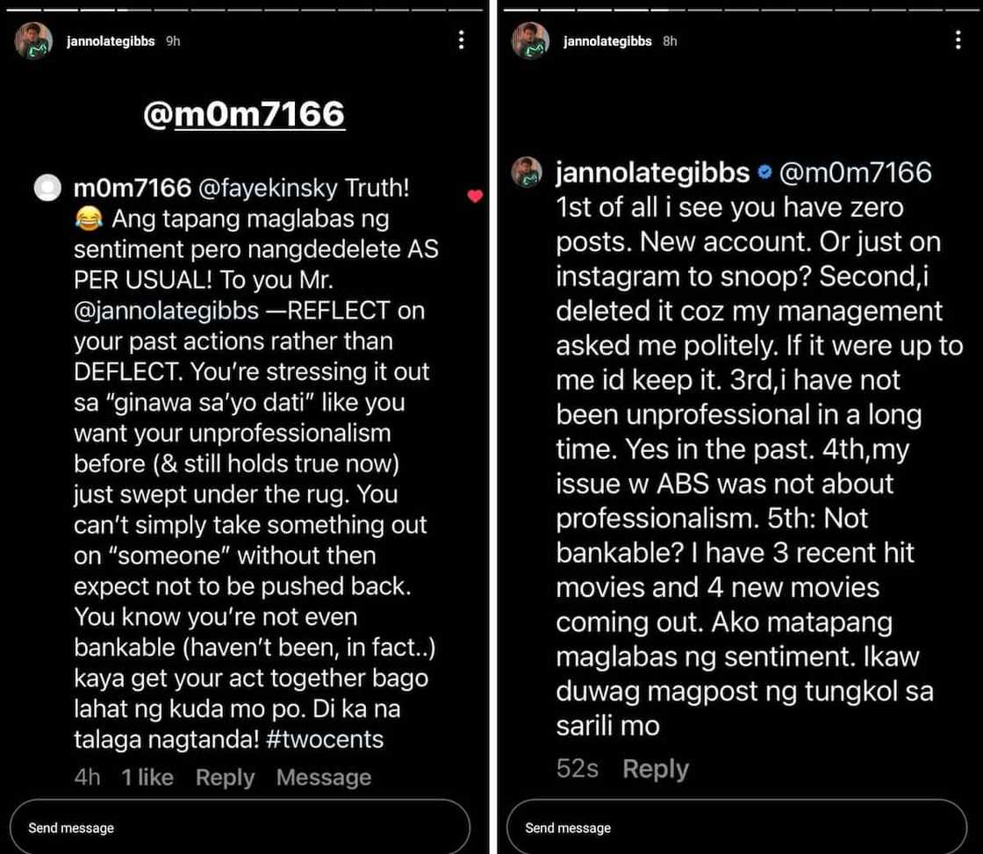
Task: Open the three-dot menu on the left story
Action: (462, 41)
